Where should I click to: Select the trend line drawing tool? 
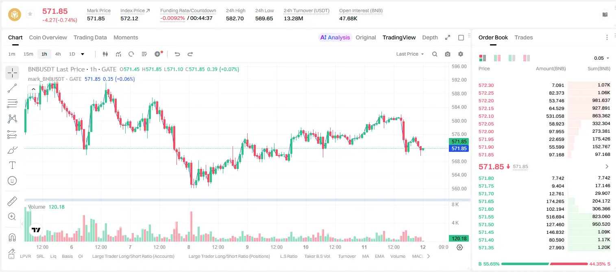[12, 88]
